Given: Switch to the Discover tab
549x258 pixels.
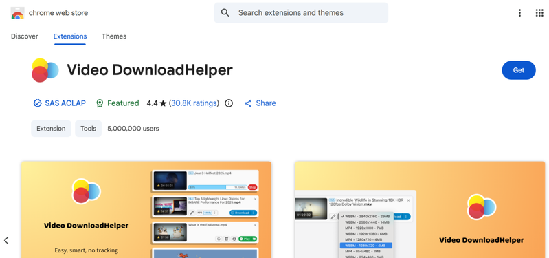Looking at the screenshot, I should pos(25,36).
